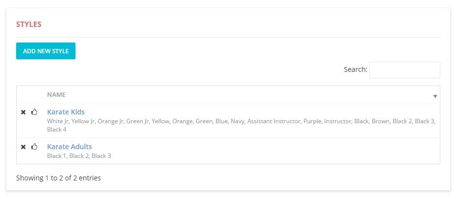Click thumbs-up icon for Karate Kids
This screenshot has width=457, height=199.
(34, 112)
